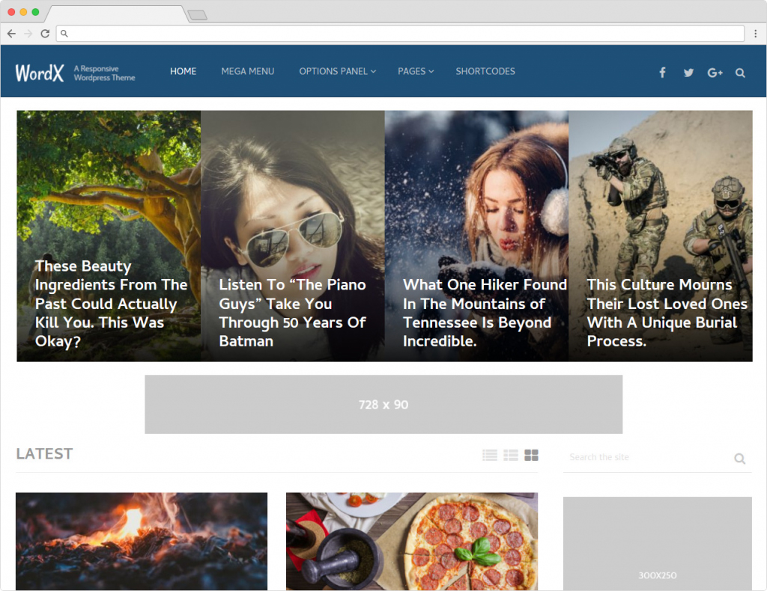This screenshot has height=591, width=767.
Task: Open the pizza post thumbnail
Action: (411, 541)
